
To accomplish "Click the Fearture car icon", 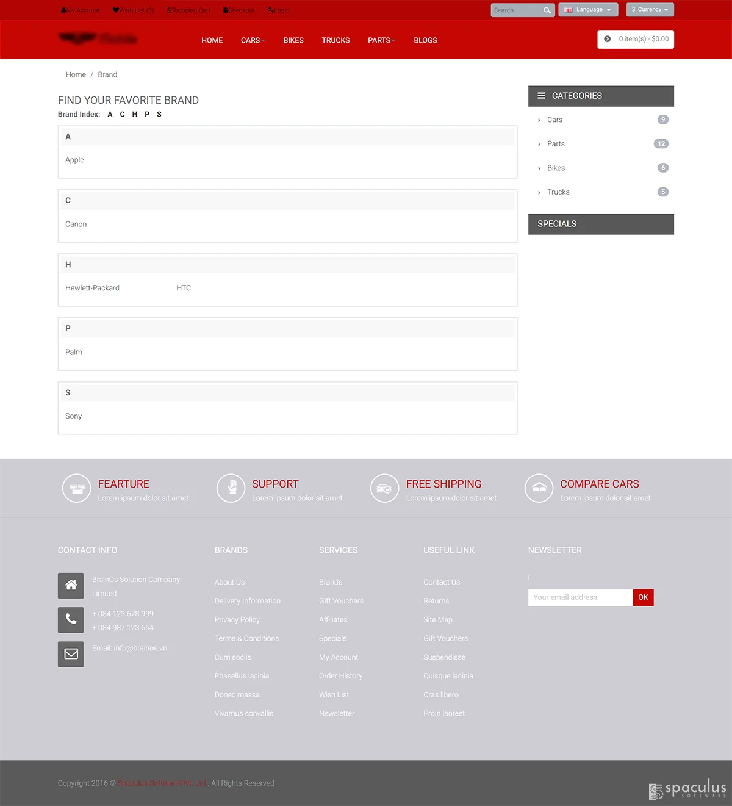I will click(x=76, y=489).
